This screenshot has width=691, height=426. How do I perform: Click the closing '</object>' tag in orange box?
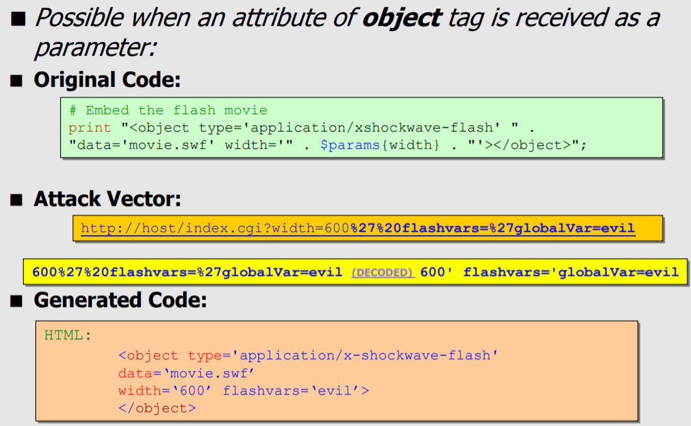click(157, 408)
